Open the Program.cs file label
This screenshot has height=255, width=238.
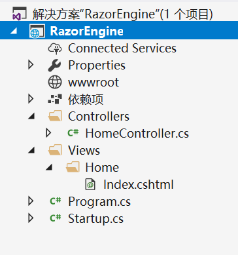pyautogui.click(x=99, y=201)
